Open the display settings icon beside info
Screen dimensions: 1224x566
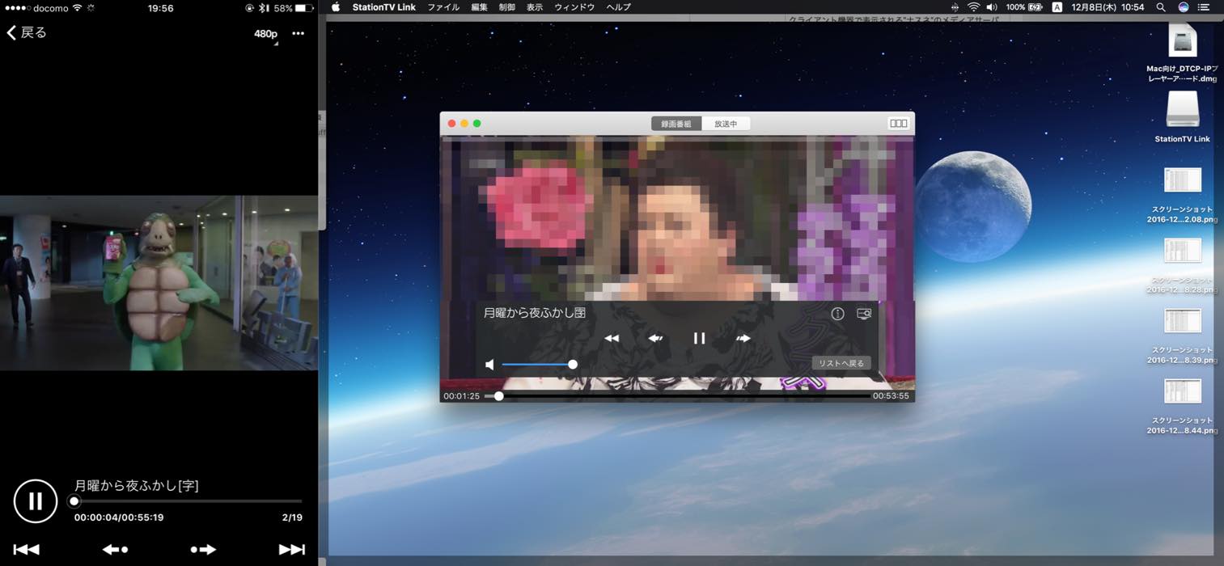(864, 314)
